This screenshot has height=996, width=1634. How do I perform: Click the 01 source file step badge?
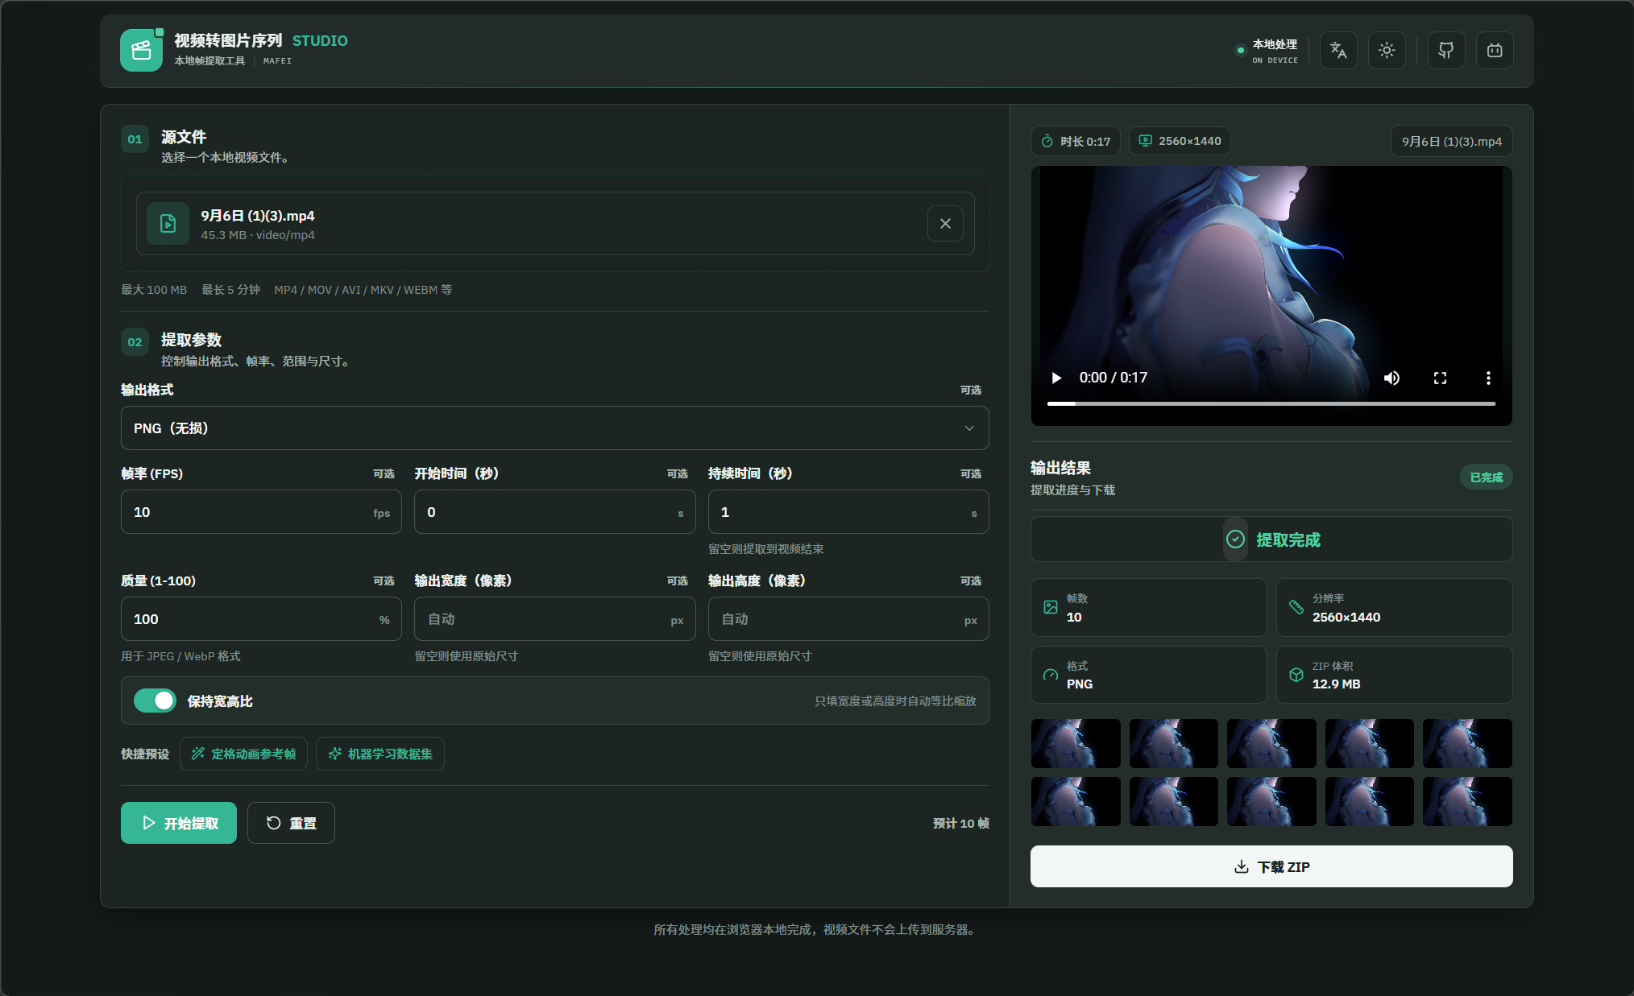pyautogui.click(x=135, y=139)
